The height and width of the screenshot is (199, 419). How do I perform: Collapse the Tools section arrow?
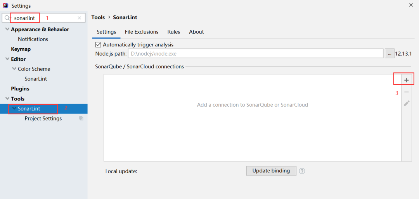[x=7, y=99]
